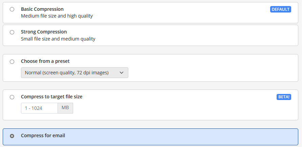Focus the 1 - 1024 file size input

pyautogui.click(x=39, y=108)
